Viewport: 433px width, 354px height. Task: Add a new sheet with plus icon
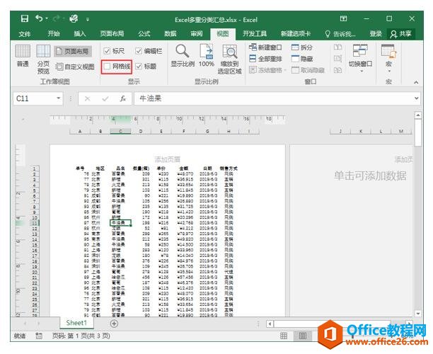tap(114, 324)
